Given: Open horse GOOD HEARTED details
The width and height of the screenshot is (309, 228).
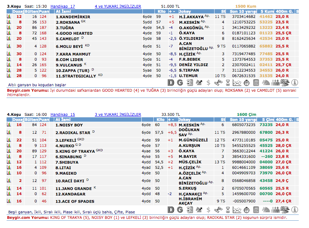Looking at the screenshot, I should [x=74, y=33].
